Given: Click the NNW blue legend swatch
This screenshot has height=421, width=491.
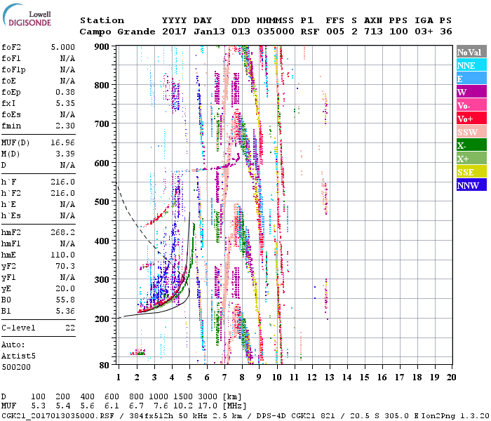Looking at the screenshot, I should tap(471, 185).
